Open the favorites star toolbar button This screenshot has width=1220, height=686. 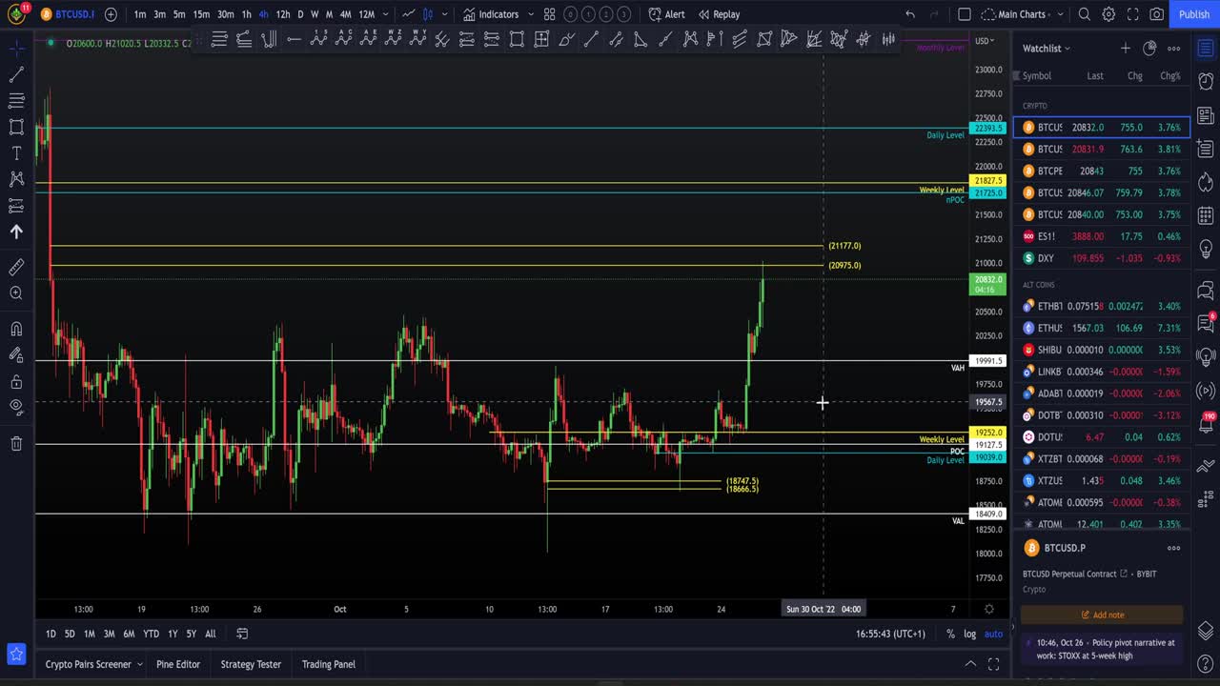tap(16, 654)
